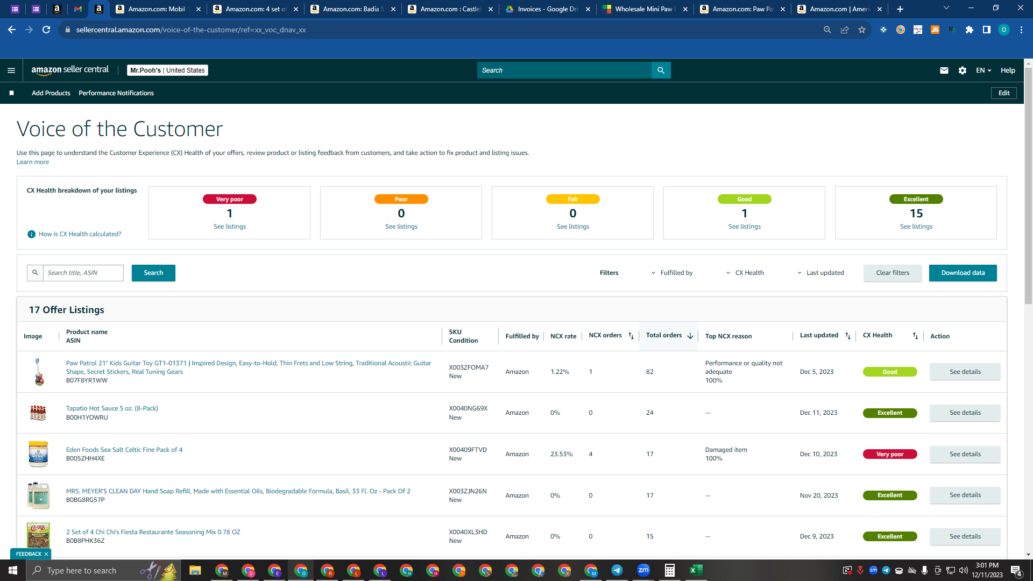1033x581 pixels.
Task: Open Telegram from the taskbar
Action: 617,570
